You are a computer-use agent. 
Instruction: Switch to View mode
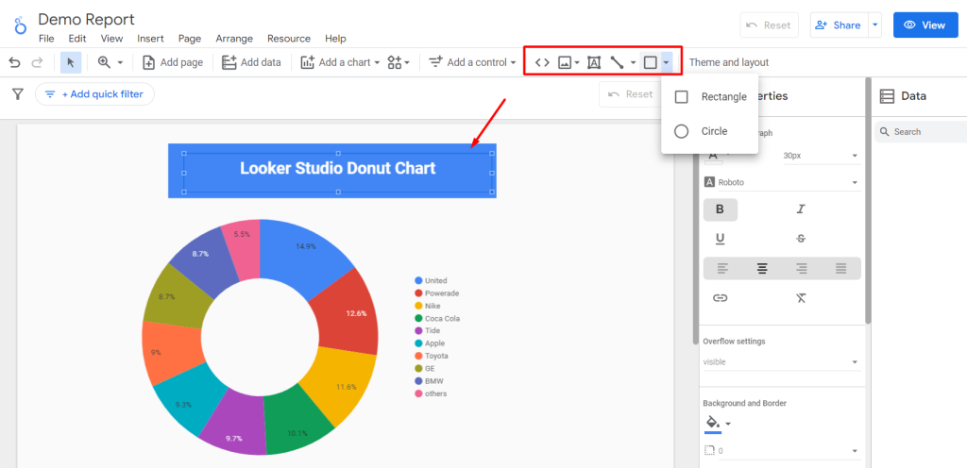point(925,25)
